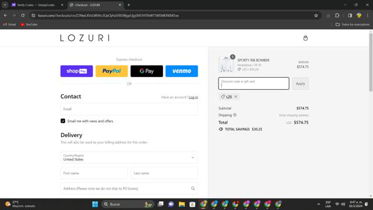View site information icon in address bar

point(33,16)
